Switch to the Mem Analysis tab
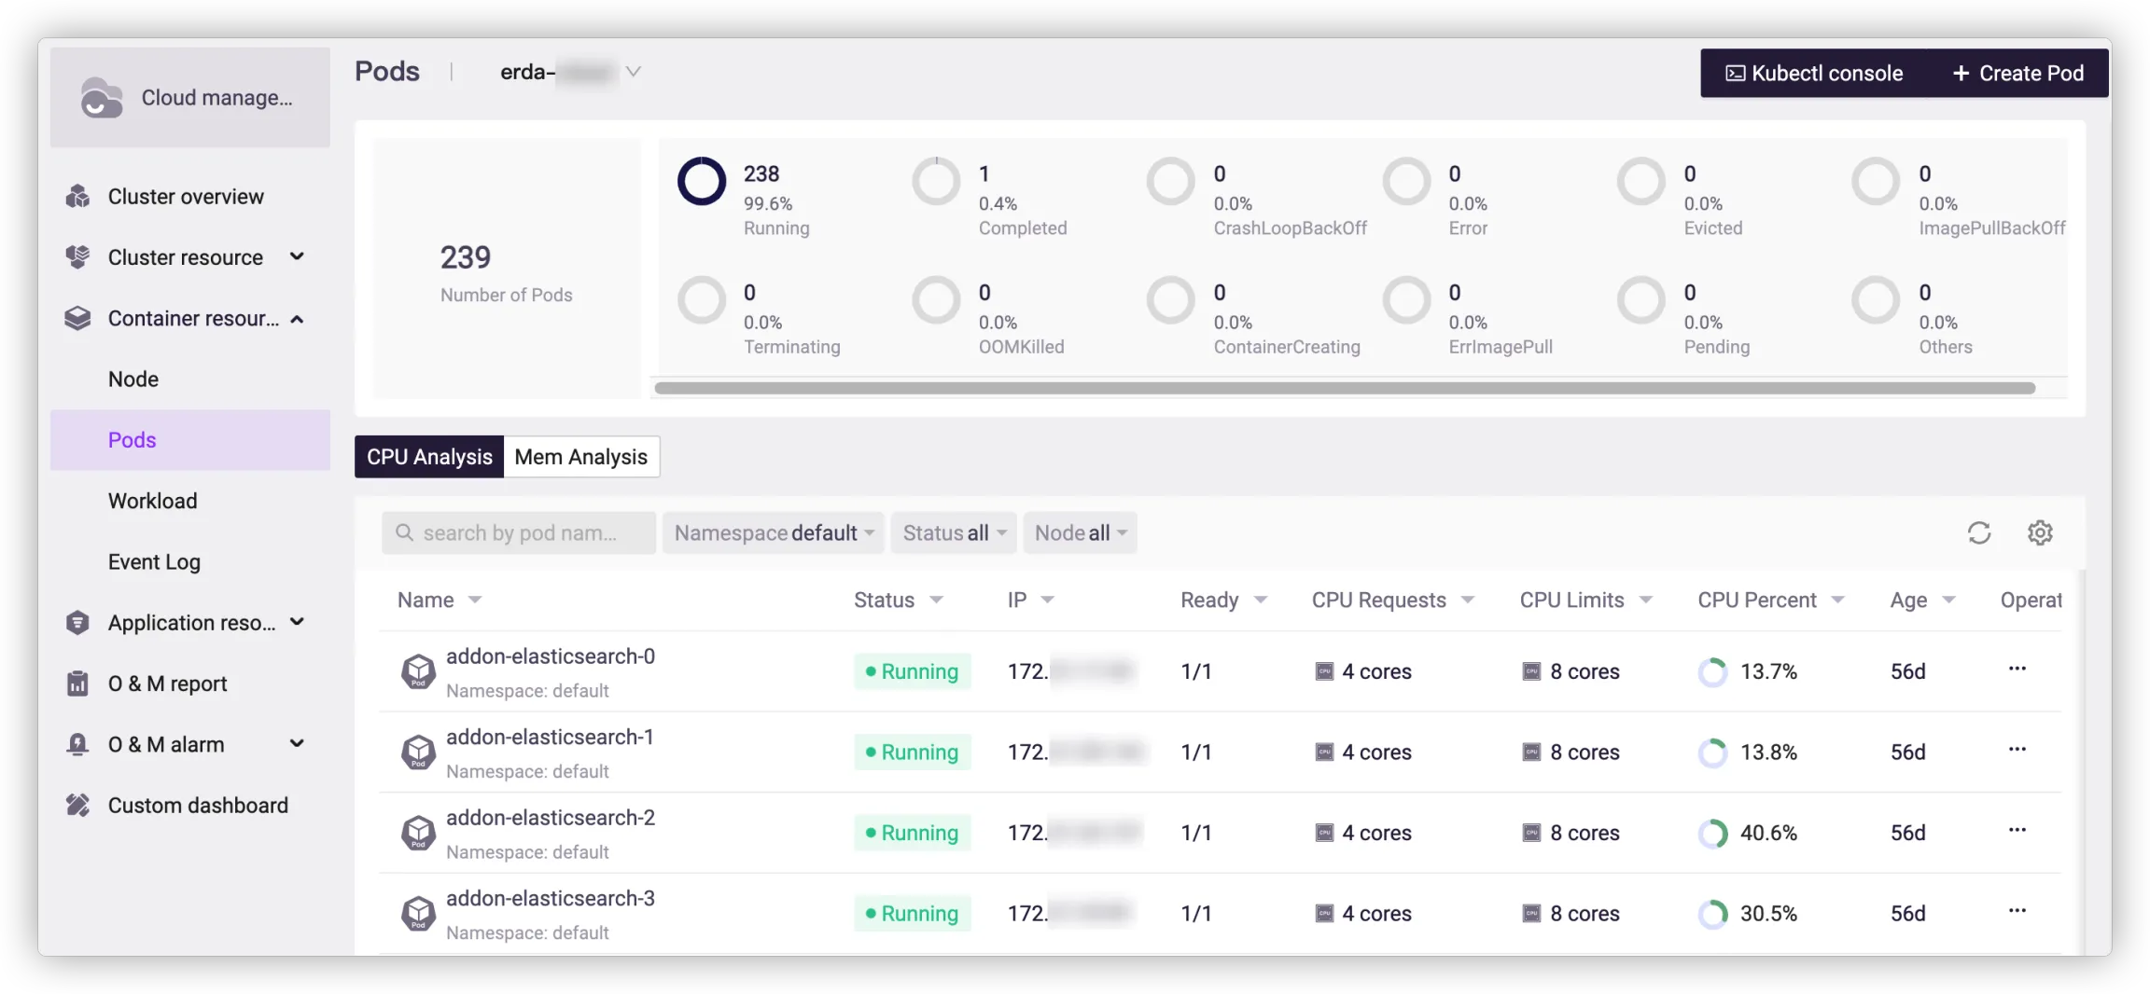 580,457
